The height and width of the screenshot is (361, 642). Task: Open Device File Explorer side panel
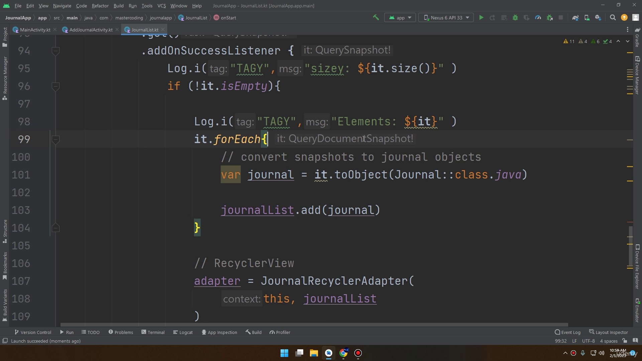tap(637, 266)
